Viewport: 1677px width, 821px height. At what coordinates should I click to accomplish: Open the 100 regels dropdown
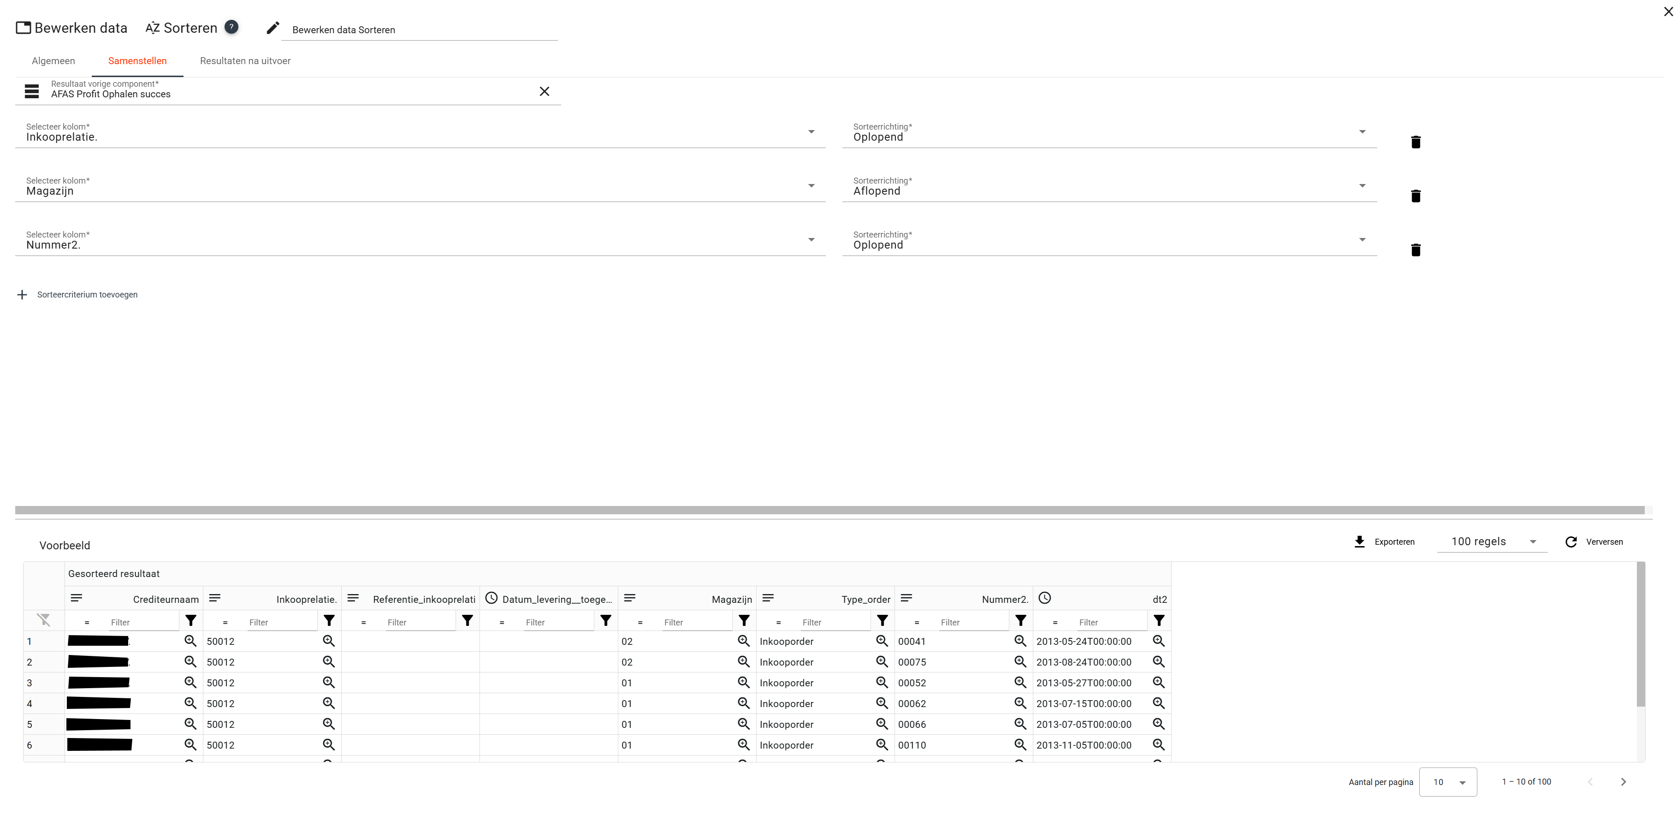coord(1492,541)
